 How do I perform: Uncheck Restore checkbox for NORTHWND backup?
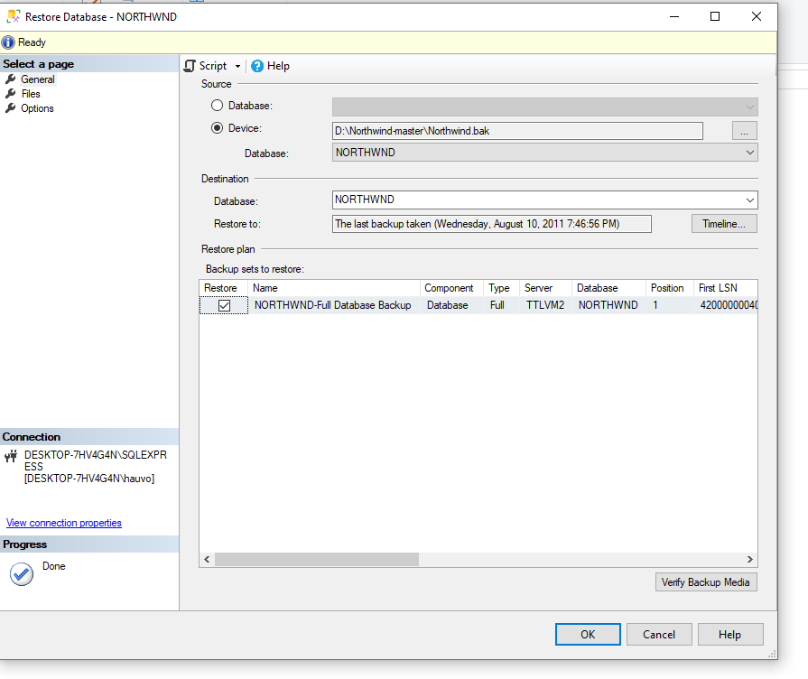pyautogui.click(x=224, y=306)
